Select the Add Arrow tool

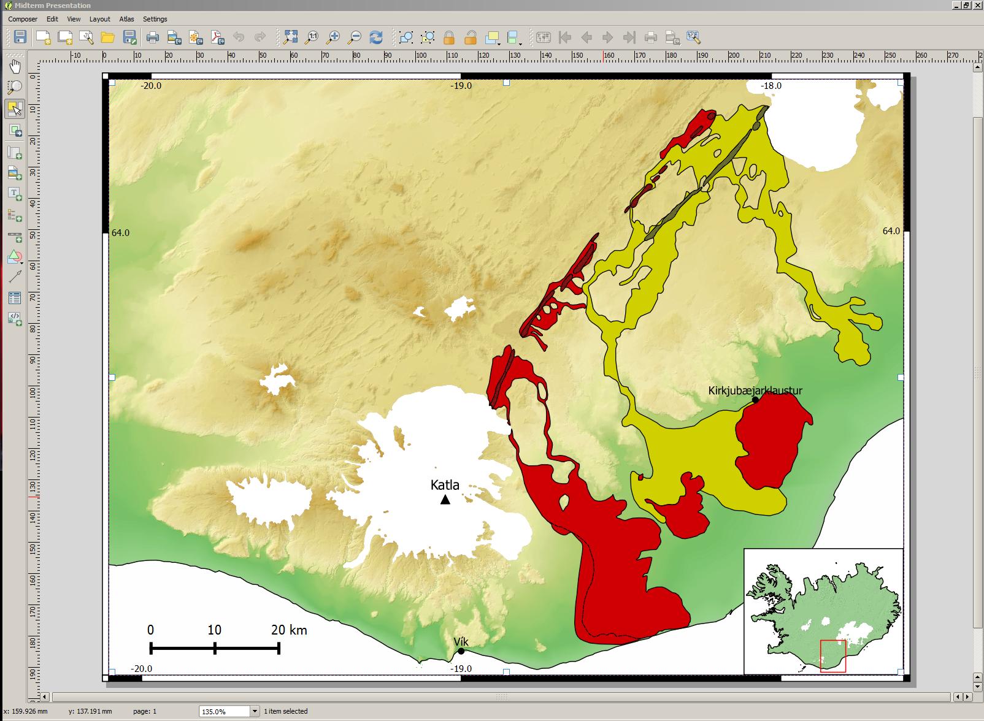pyautogui.click(x=15, y=277)
